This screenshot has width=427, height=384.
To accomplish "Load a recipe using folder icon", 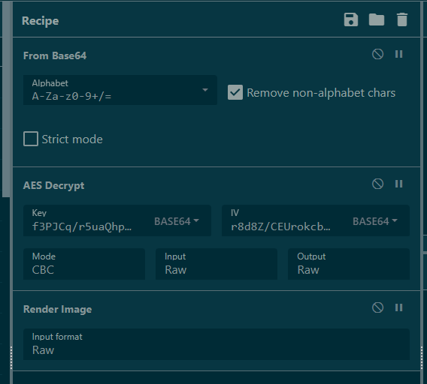I will click(x=377, y=19).
